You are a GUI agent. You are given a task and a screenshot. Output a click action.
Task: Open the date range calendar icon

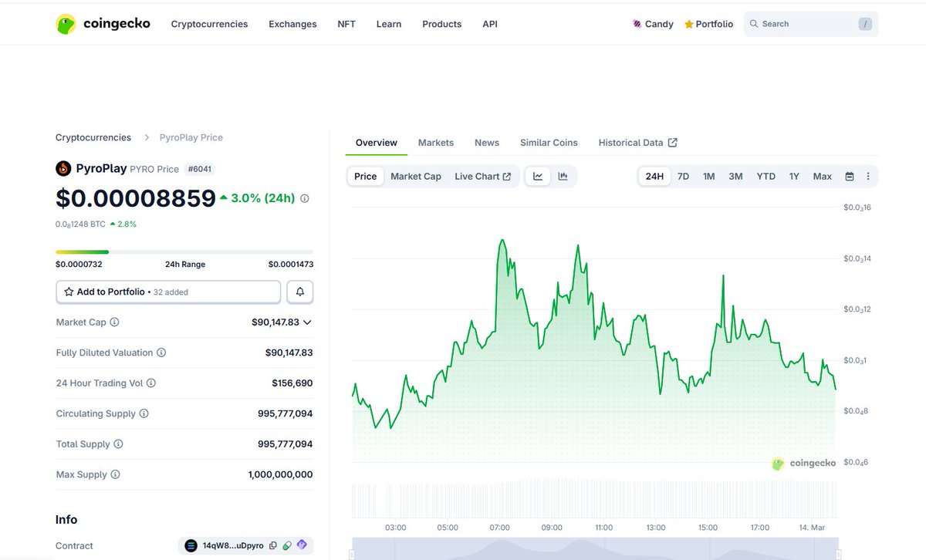click(847, 176)
